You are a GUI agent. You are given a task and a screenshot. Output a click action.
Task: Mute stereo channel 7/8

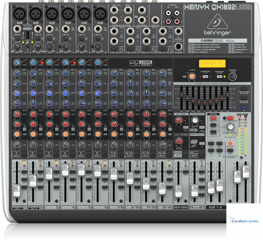pyautogui.click(x=121, y=154)
